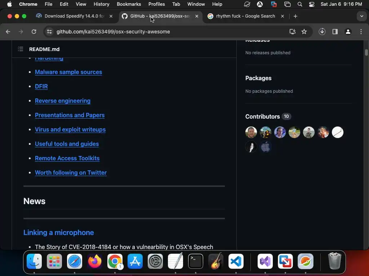This screenshot has height=276, width=369.
Task: Open Remote Access Toolkits link
Action: [x=67, y=158]
